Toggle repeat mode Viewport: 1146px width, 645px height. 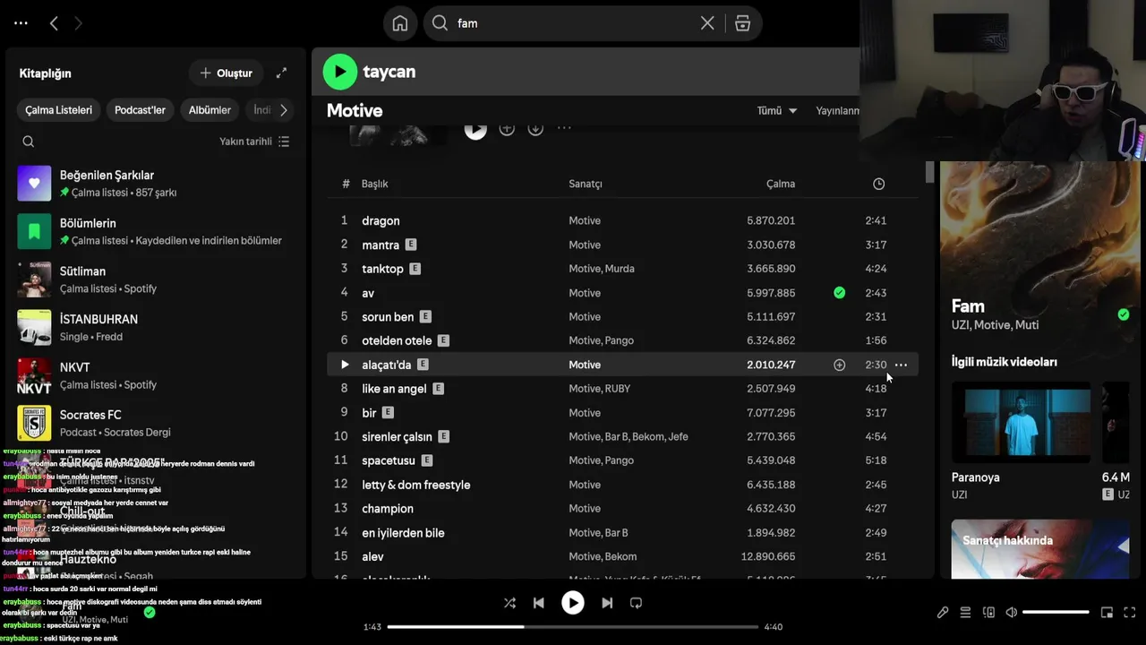click(x=636, y=603)
